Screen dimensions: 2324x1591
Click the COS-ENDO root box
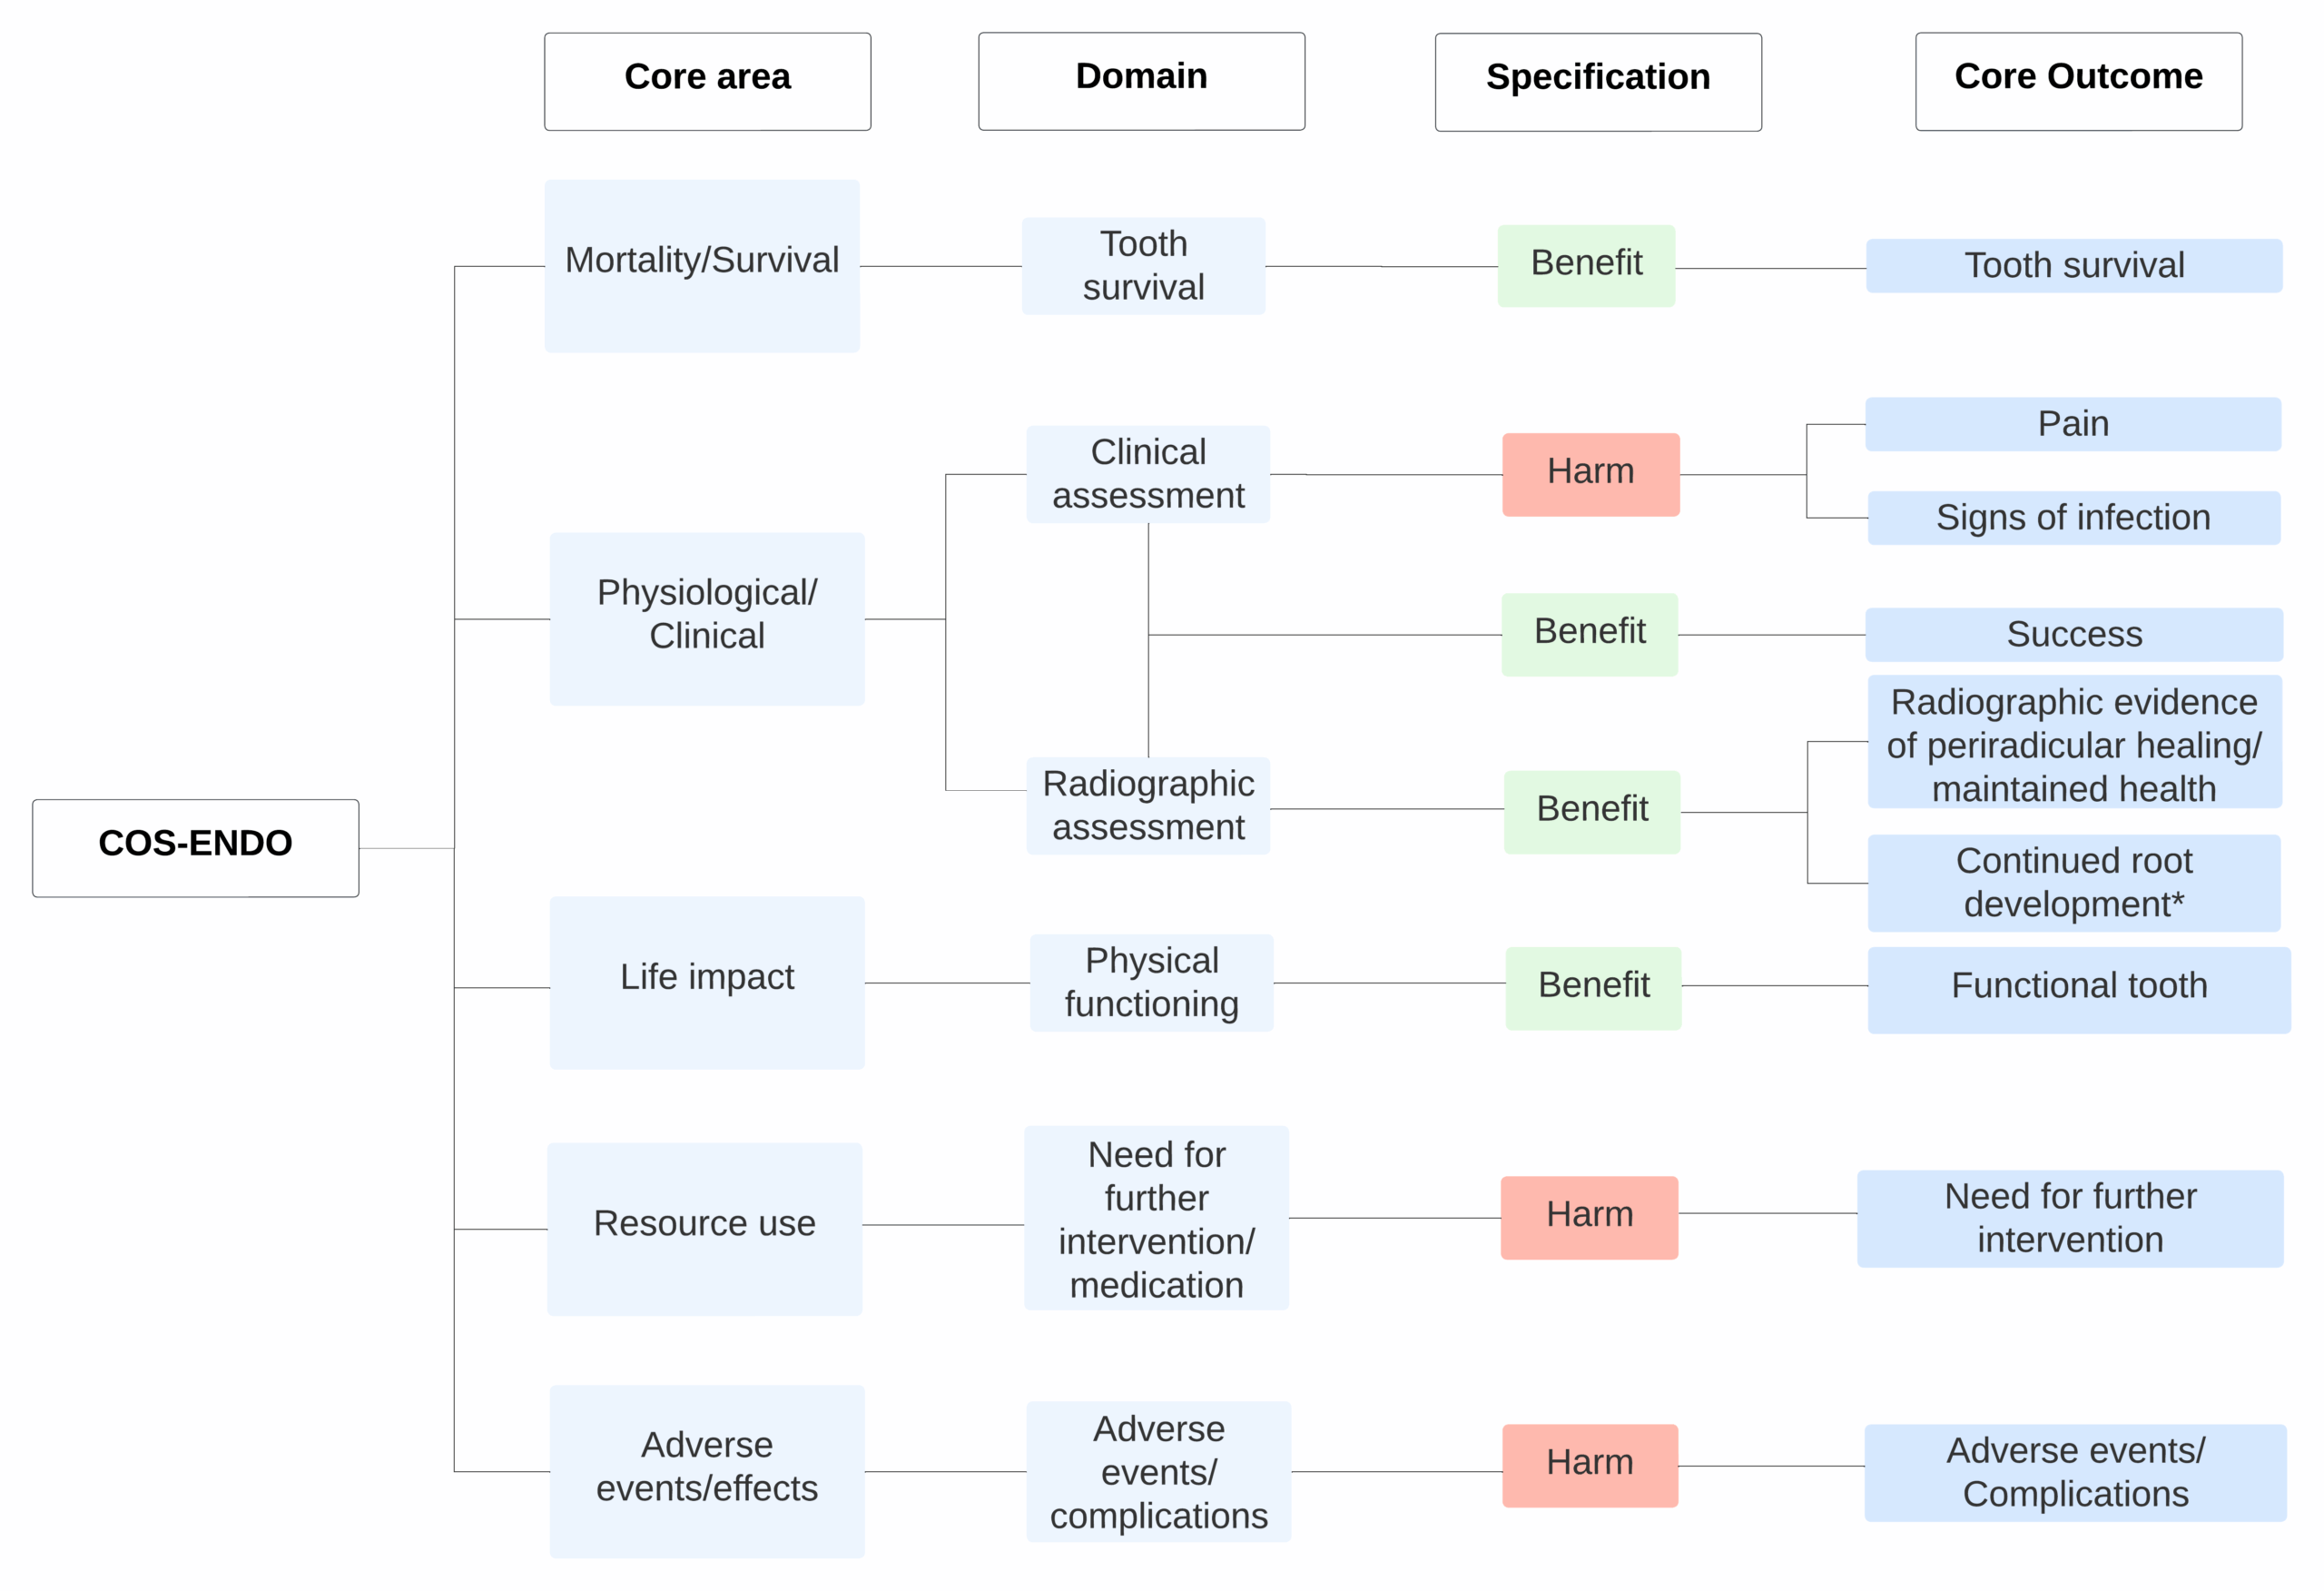click(x=195, y=847)
